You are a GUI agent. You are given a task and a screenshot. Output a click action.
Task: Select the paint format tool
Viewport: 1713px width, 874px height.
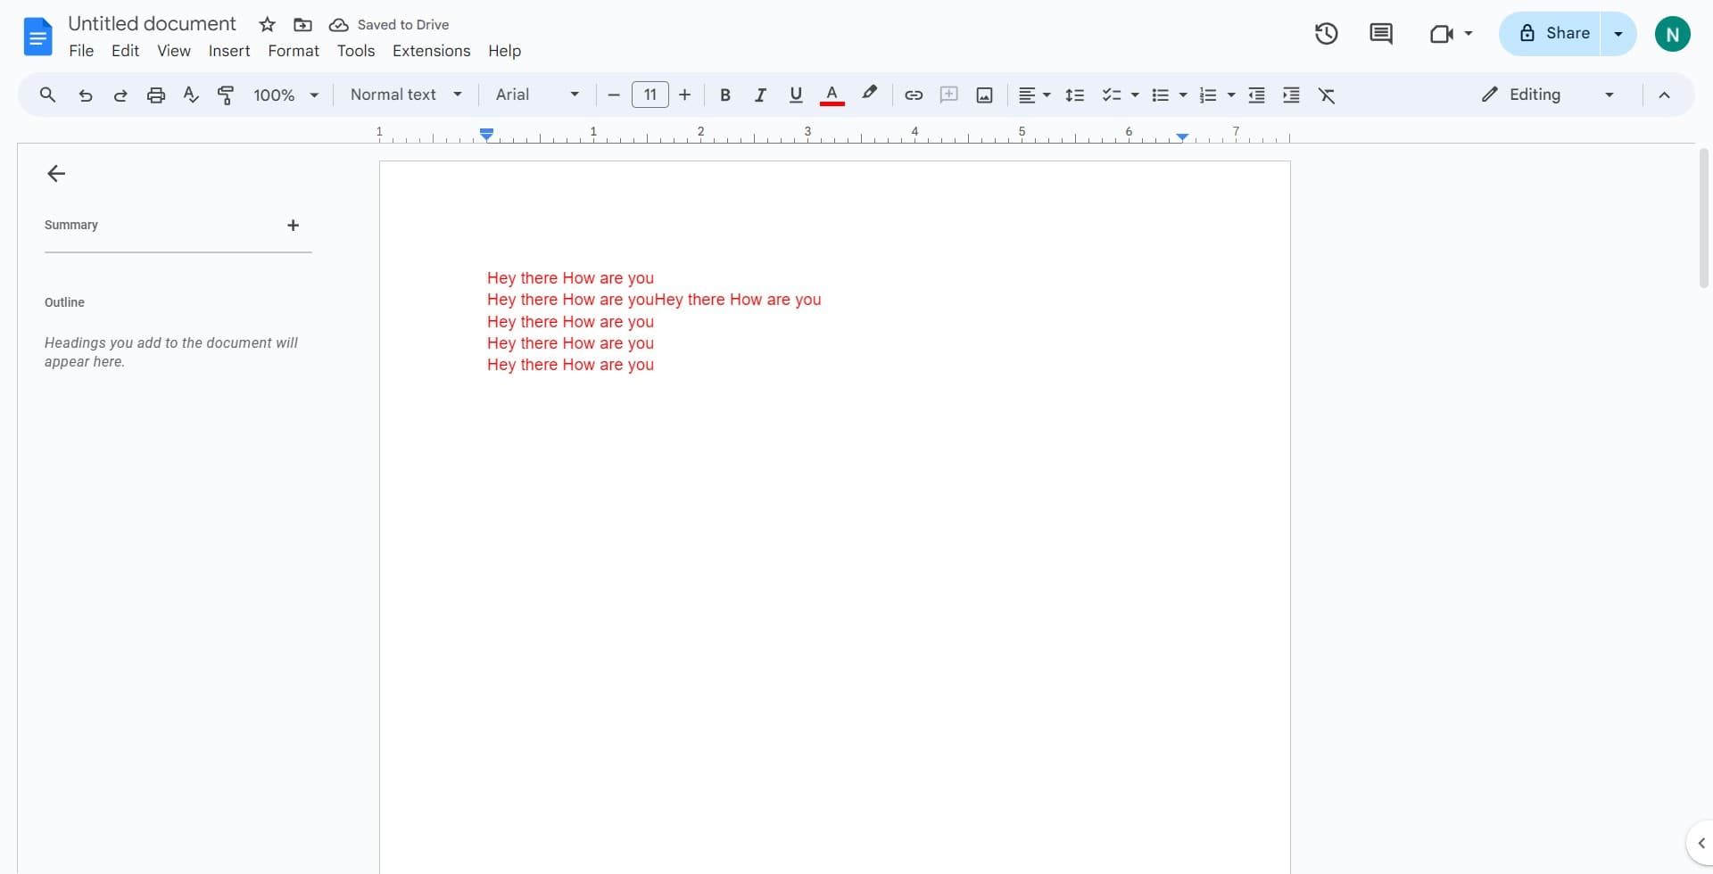226,95
